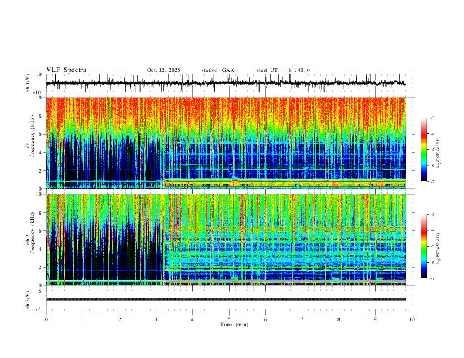Click the ch.1 colorbar "log(PSD)" unit label
Image resolution: width=464 pixels, height=358 pixels.
[x=439, y=153]
